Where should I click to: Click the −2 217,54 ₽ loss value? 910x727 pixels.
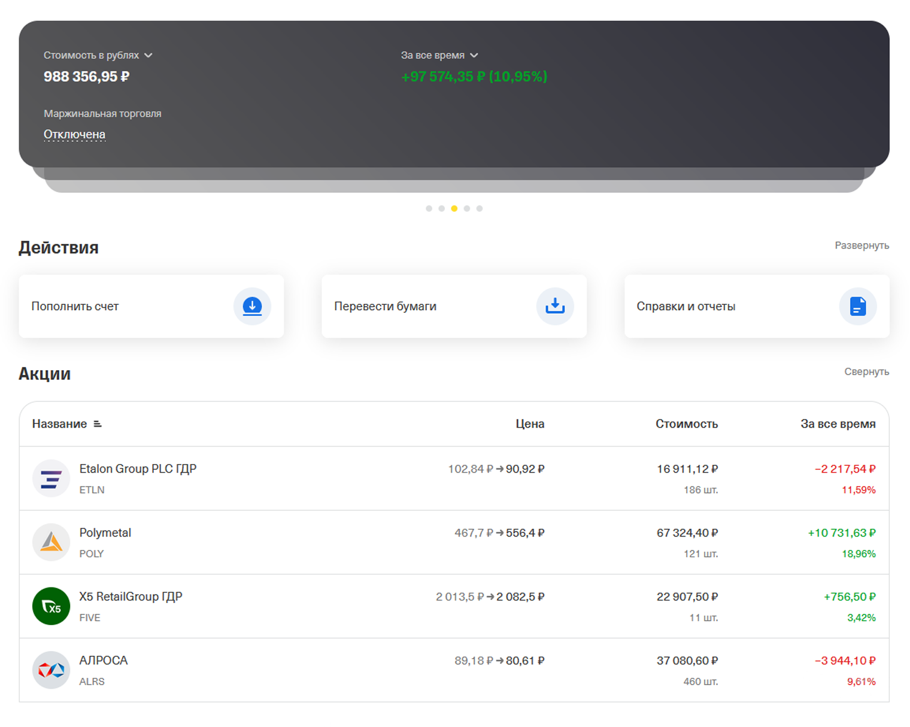coord(845,469)
